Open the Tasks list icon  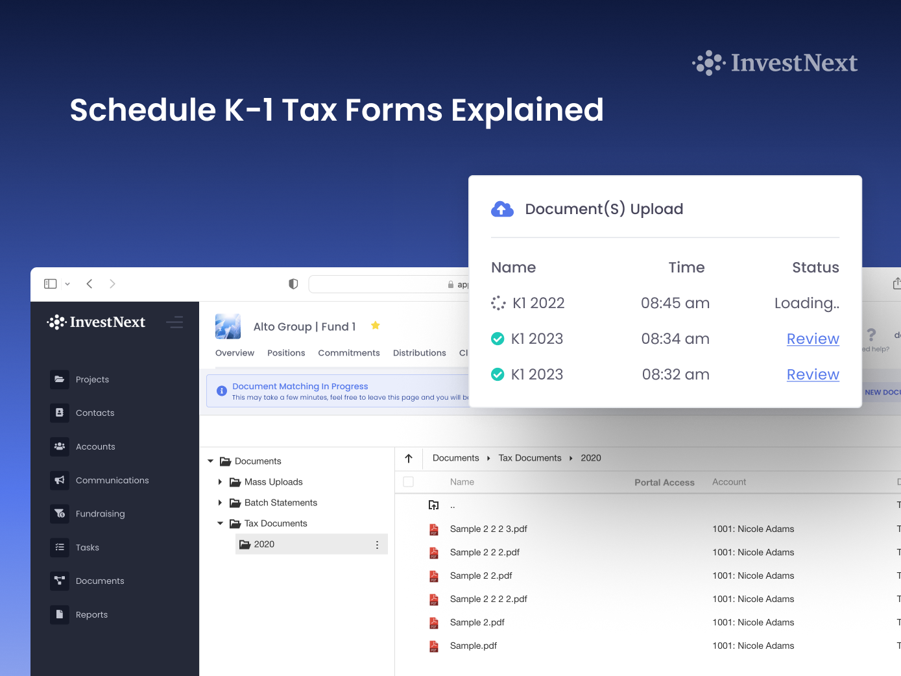tap(59, 548)
